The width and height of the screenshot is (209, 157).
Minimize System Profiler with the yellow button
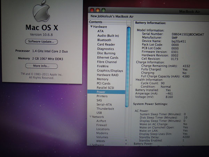(x=98, y=9)
